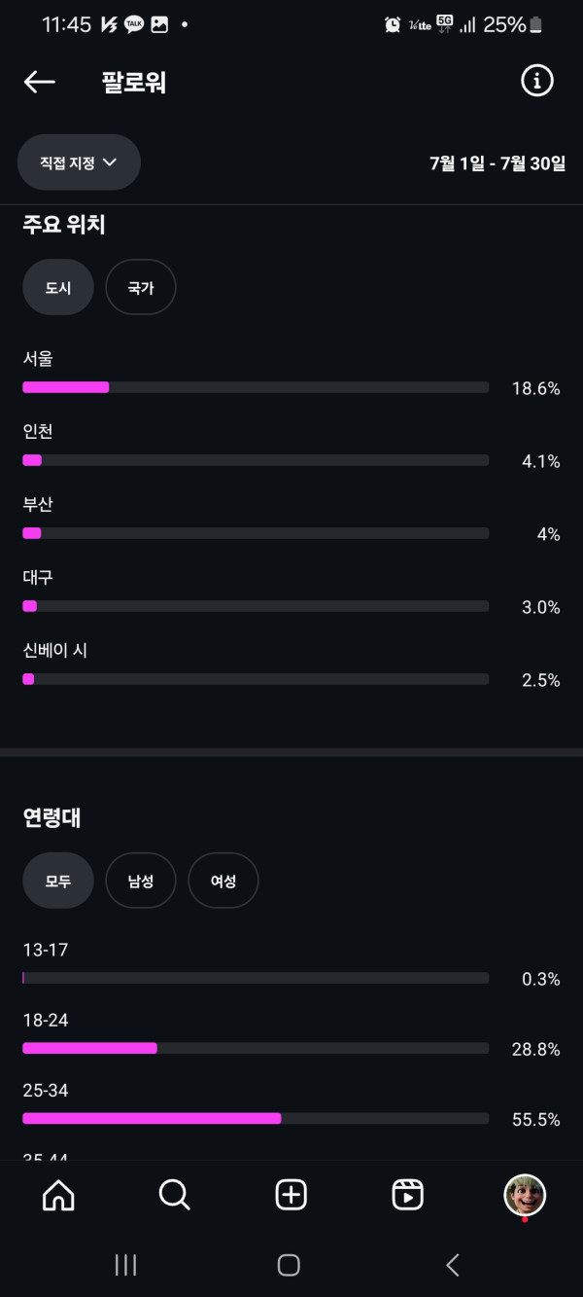583x1297 pixels.
Task: Open the search magnifier icon
Action: click(x=175, y=1195)
